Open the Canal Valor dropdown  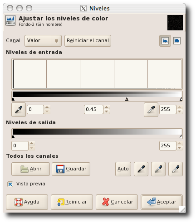click(x=43, y=41)
